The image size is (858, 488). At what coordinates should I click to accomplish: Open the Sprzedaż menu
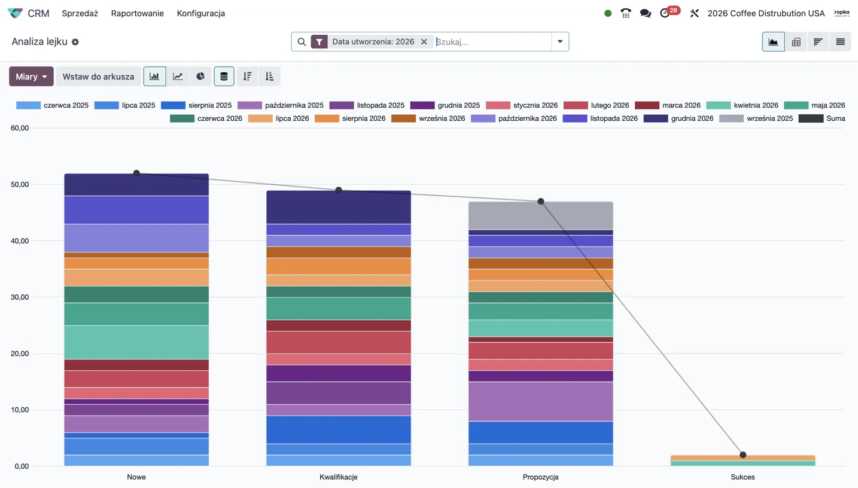point(80,13)
